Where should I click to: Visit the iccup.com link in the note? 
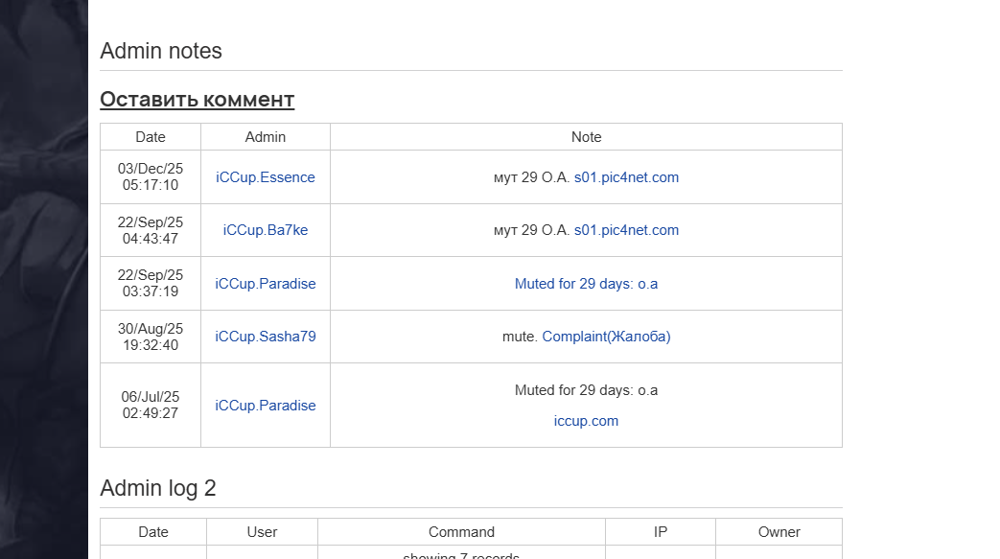[586, 421]
